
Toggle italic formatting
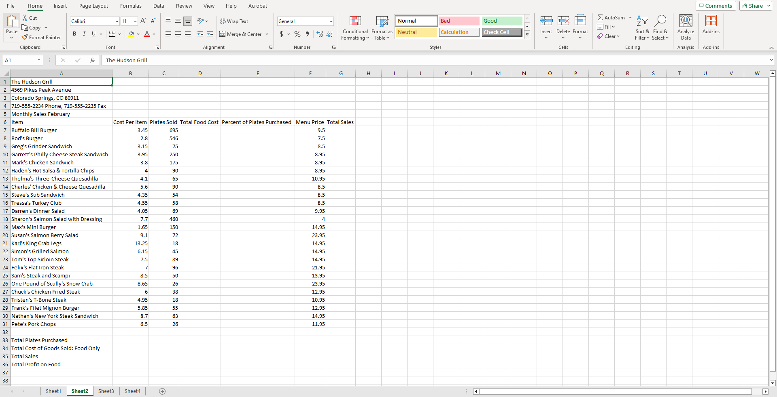coord(84,34)
